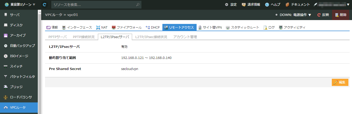
Task: Switch to the ログ tab
Action: coord(269,27)
